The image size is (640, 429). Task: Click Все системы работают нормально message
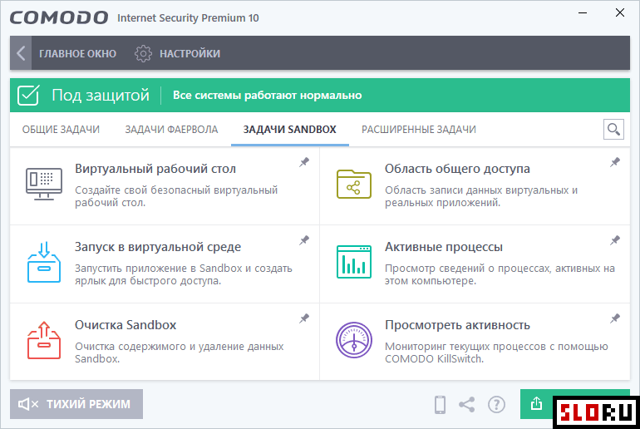268,95
